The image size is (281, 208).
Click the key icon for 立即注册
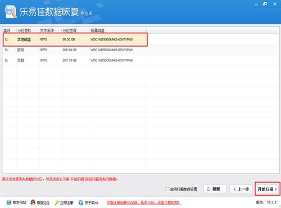click(x=57, y=203)
